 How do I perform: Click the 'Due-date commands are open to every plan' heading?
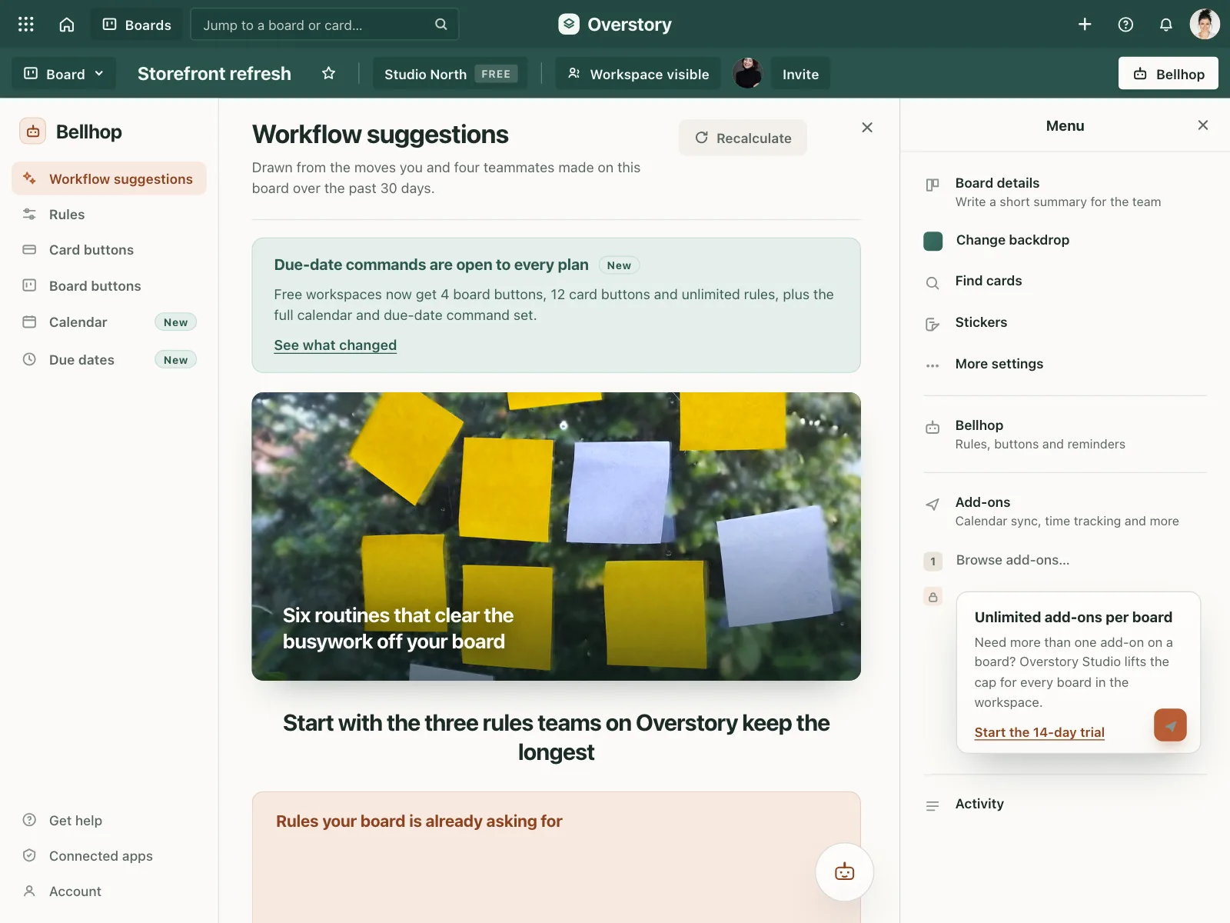pyautogui.click(x=431, y=265)
